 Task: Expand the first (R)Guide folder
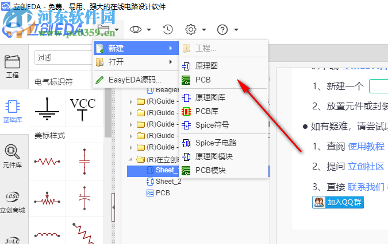pyautogui.click(x=131, y=101)
